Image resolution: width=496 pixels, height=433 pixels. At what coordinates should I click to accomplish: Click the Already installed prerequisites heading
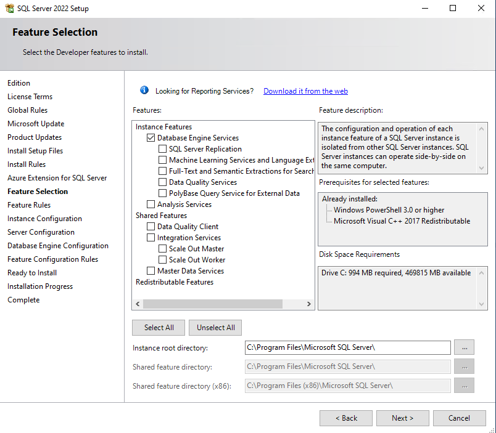coord(350,199)
